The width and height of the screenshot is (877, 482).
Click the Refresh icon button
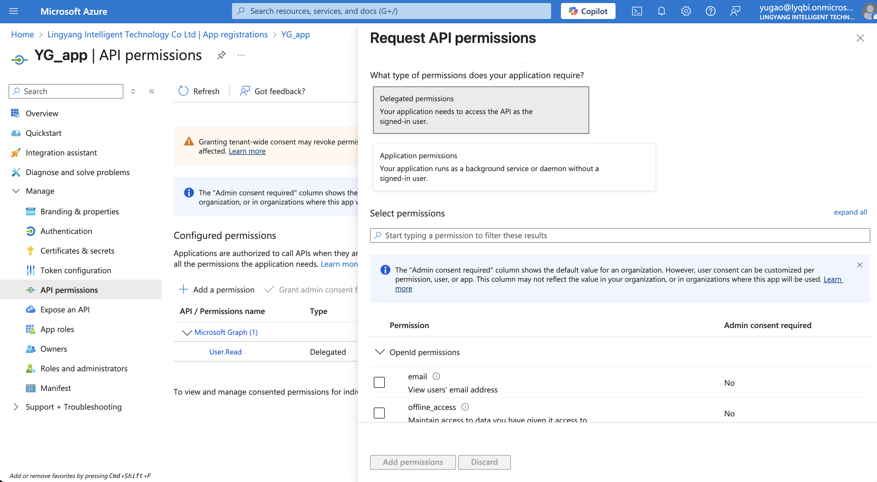(x=184, y=91)
